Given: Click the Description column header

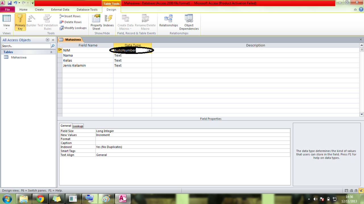Looking at the screenshot, I should (255, 45).
